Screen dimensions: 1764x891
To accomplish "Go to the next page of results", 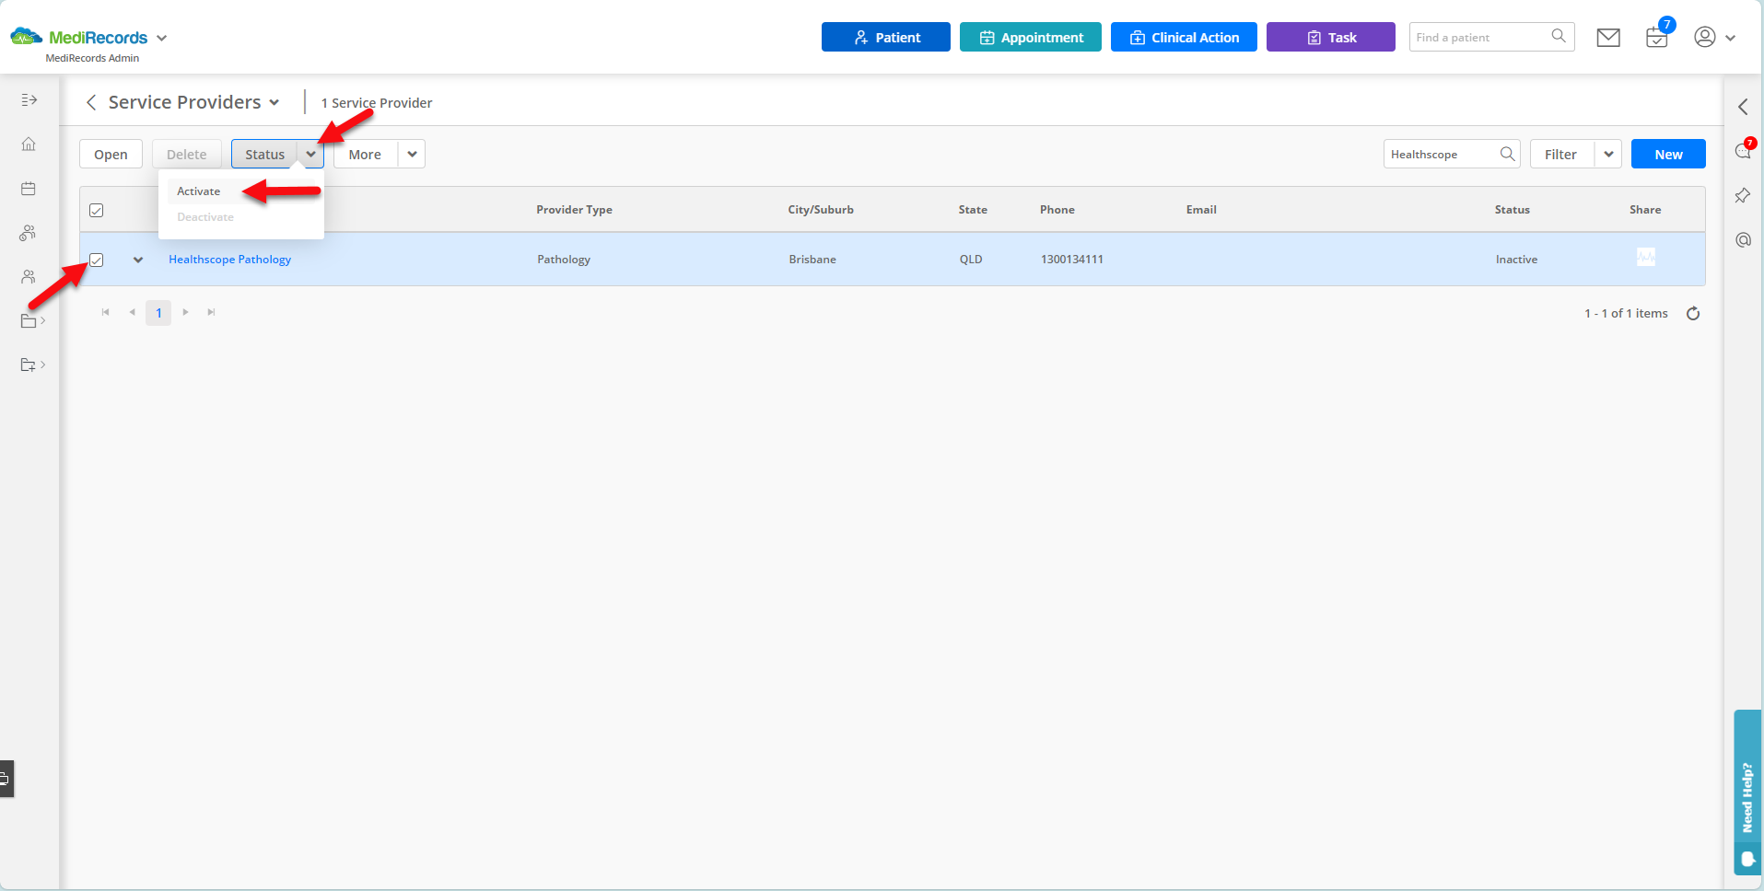I will (x=185, y=312).
